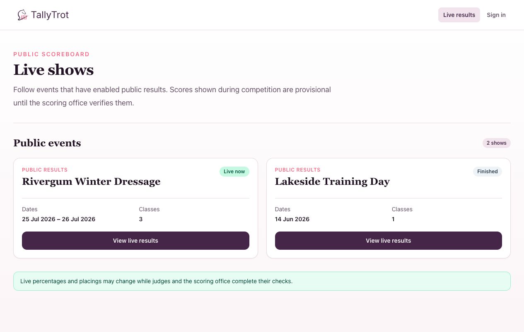The width and height of the screenshot is (524, 332).
Task: View live results for Lakeside Training Day
Action: (388, 241)
